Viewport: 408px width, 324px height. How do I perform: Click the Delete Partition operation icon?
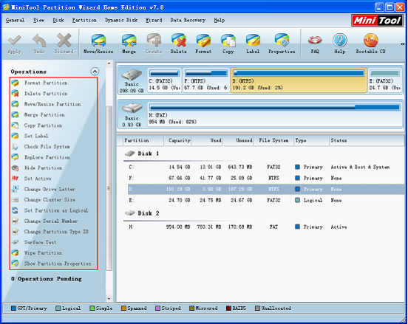pos(15,94)
